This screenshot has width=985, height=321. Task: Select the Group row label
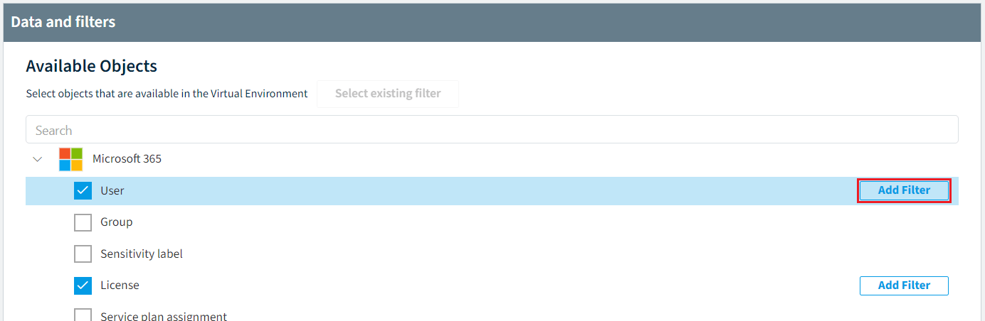click(117, 222)
